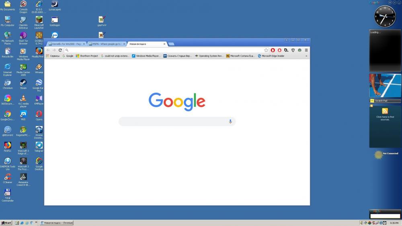The width and height of the screenshot is (402, 226).
Task: Select the Telegram desktop icon
Action: (39, 147)
